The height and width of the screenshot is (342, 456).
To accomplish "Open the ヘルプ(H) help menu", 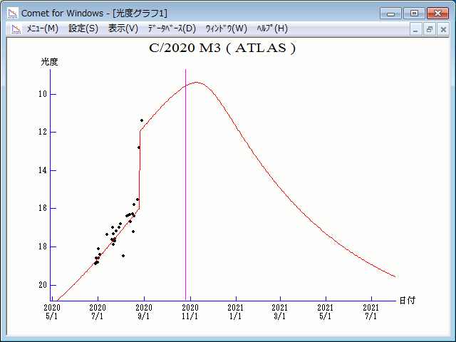I will tap(271, 28).
